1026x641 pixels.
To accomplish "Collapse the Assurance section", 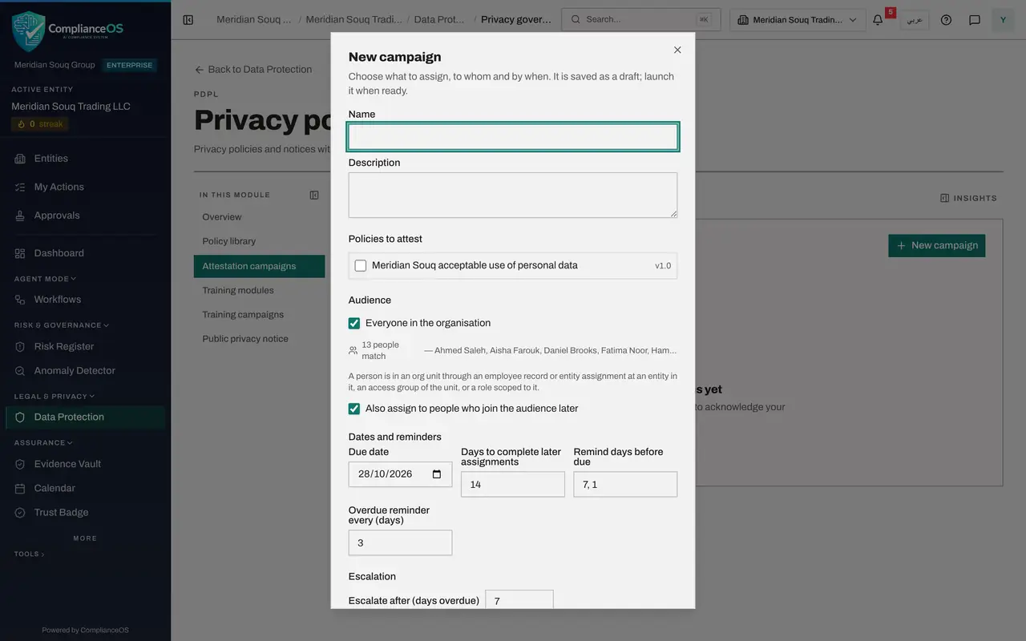I will [43, 442].
